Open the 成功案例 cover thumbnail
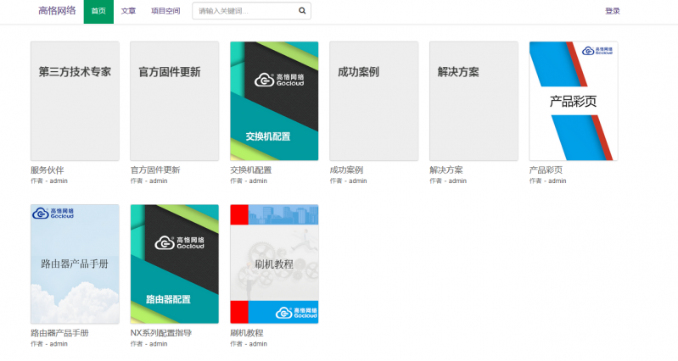678x361 pixels. (373, 101)
